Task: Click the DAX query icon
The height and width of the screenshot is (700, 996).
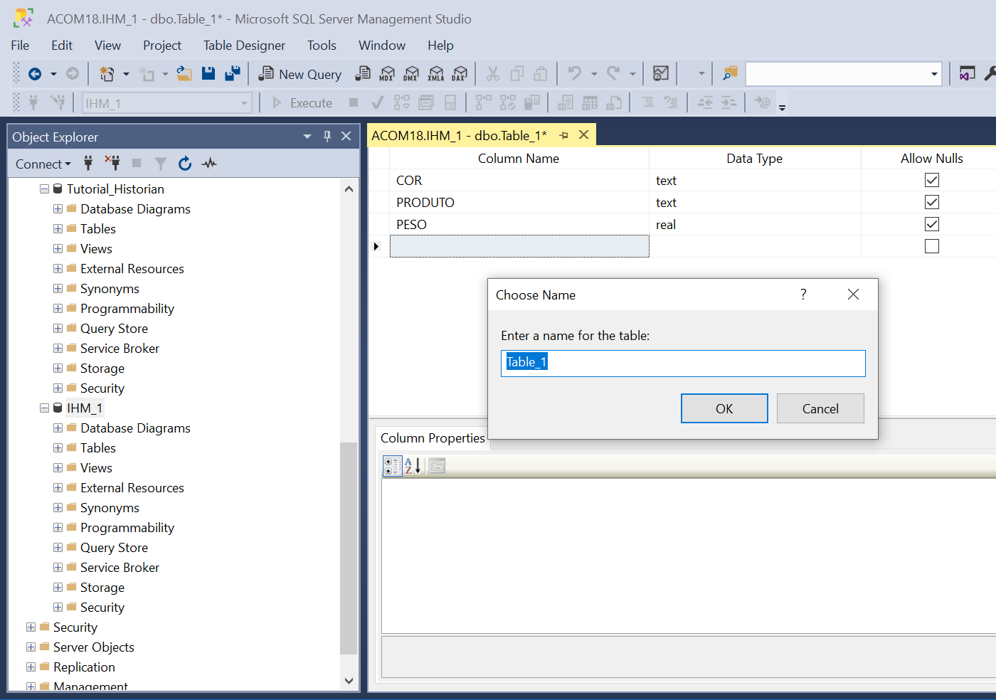Action: (460, 73)
